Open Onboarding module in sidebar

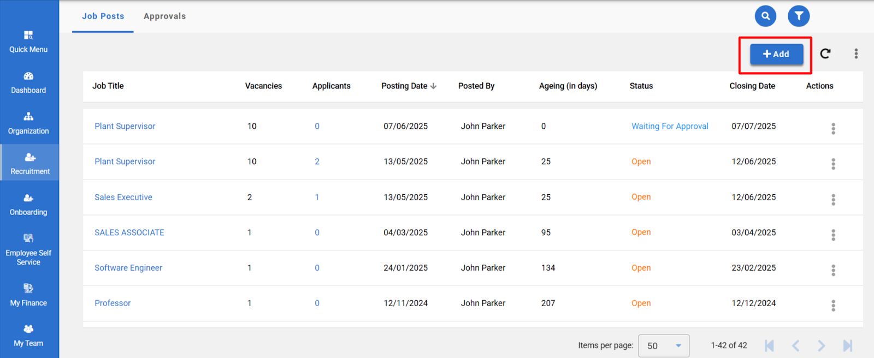tap(28, 205)
